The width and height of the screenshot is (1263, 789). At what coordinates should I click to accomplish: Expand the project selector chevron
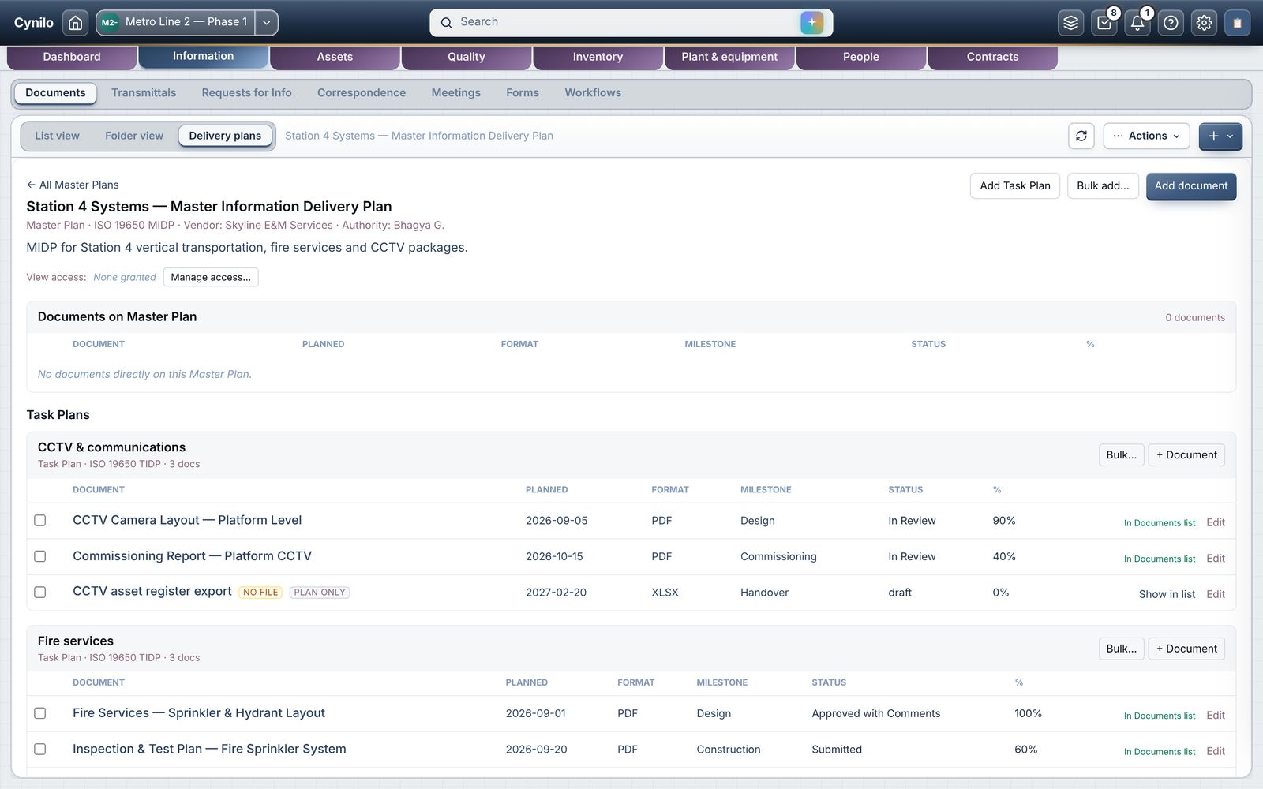[267, 23]
